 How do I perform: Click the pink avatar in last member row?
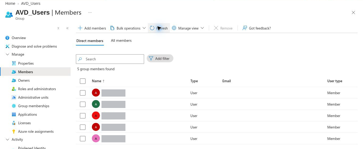click(x=96, y=139)
